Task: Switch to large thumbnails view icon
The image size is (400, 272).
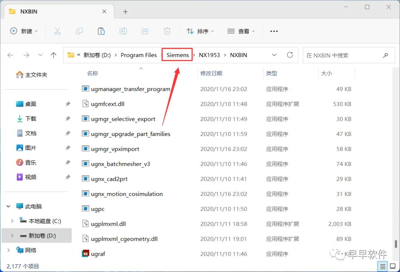Action: 393,266
